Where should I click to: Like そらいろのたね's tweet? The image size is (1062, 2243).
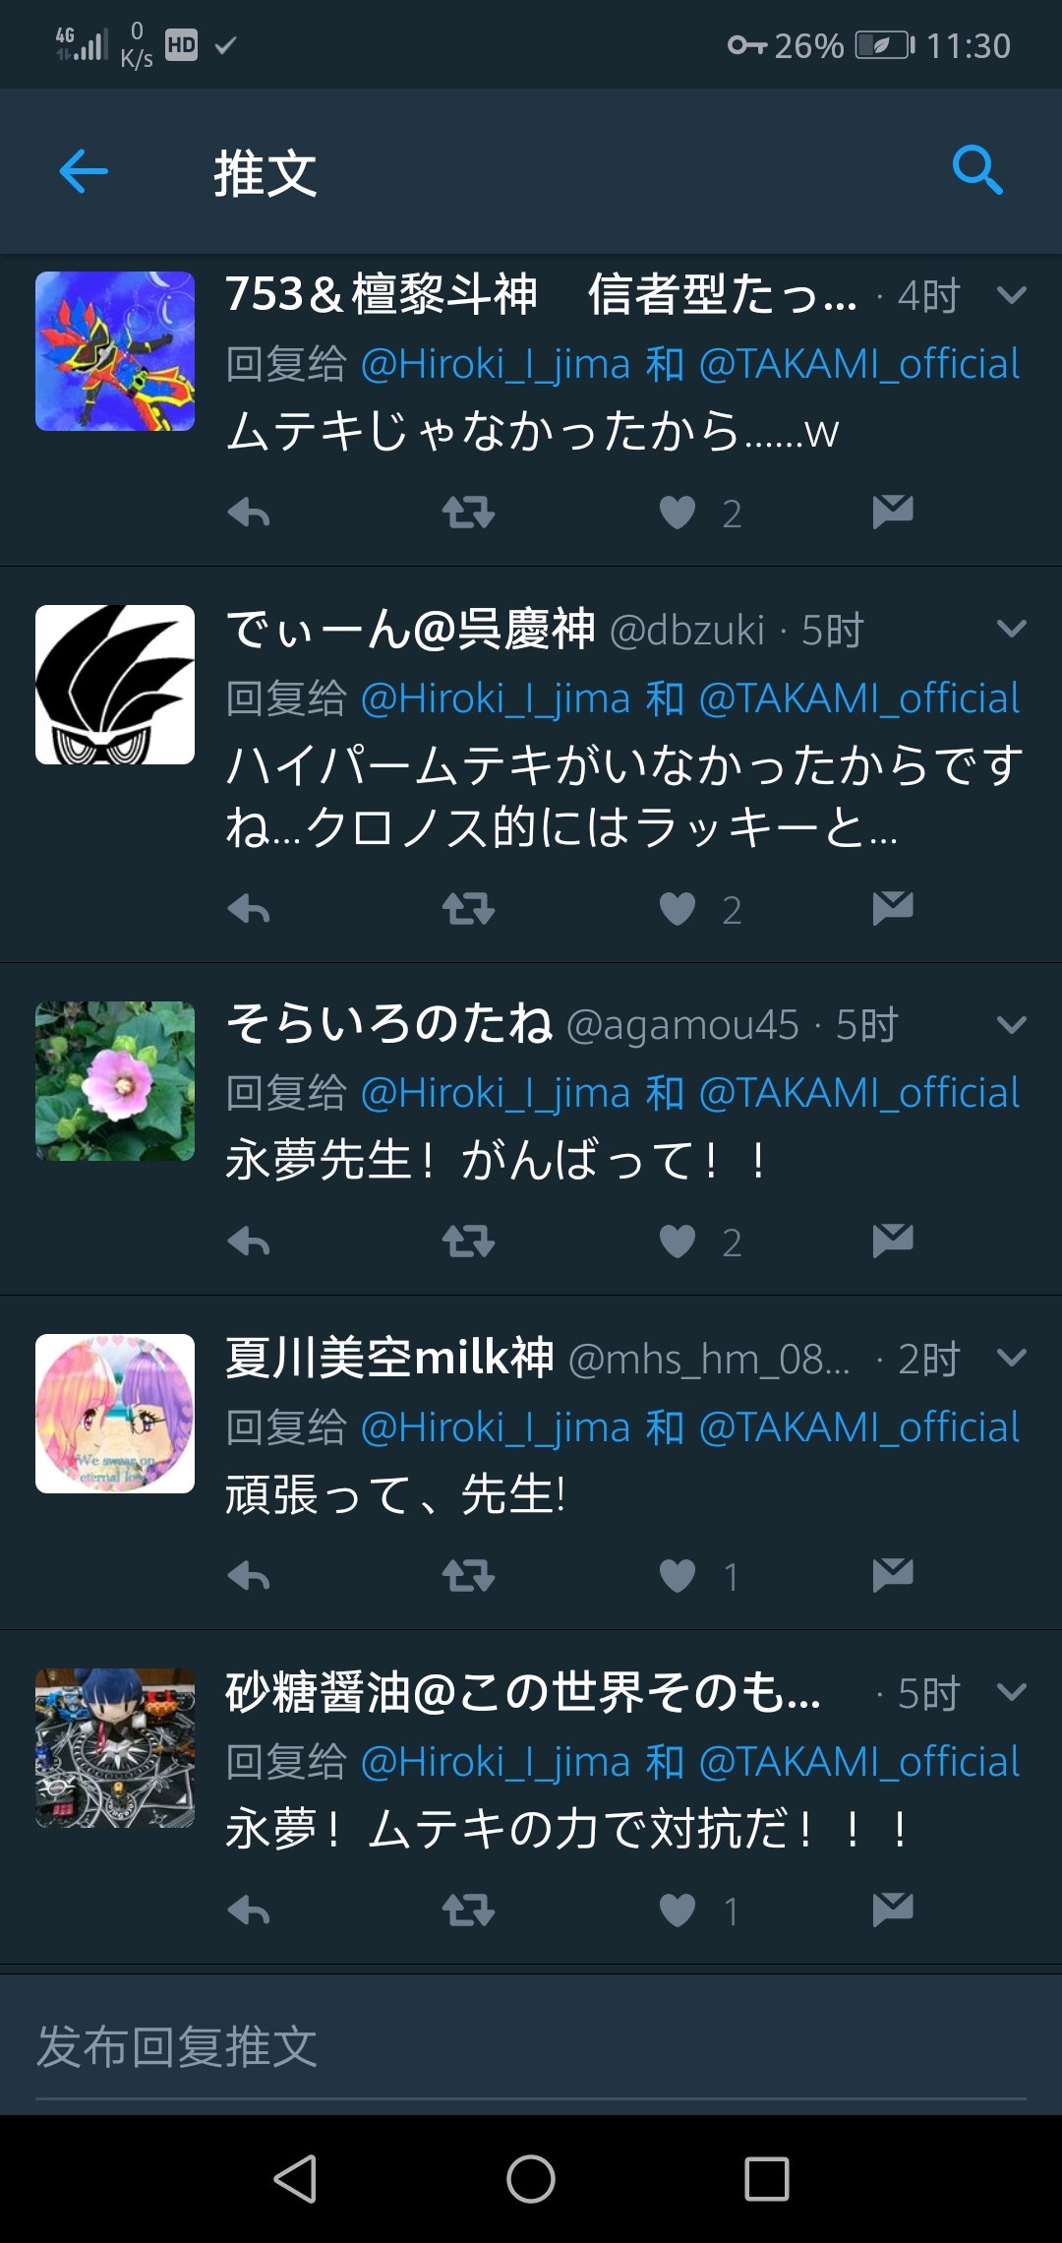[x=678, y=1242]
